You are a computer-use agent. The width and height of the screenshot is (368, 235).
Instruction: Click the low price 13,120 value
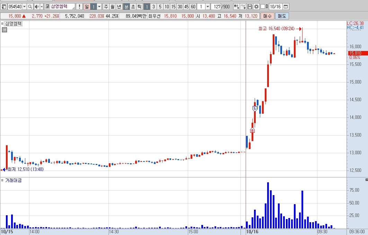[x=251, y=16]
